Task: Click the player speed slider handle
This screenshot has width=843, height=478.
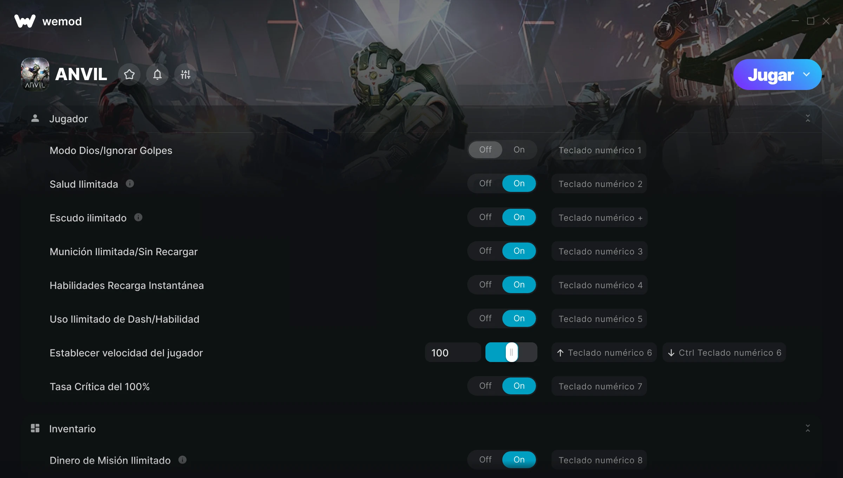Action: pyautogui.click(x=512, y=352)
